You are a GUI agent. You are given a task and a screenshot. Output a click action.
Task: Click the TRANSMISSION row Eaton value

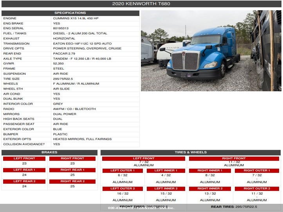click(82, 43)
